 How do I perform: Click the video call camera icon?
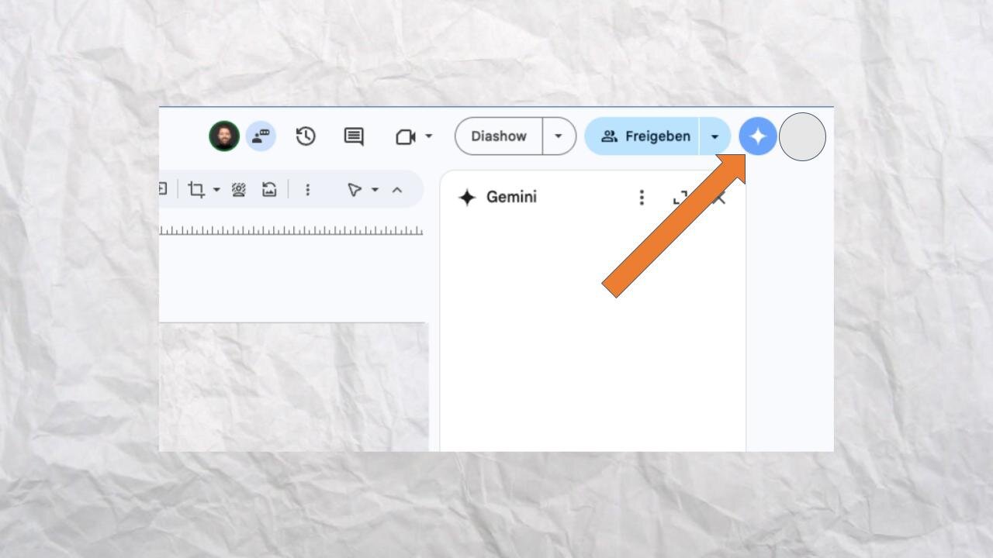[x=405, y=136]
